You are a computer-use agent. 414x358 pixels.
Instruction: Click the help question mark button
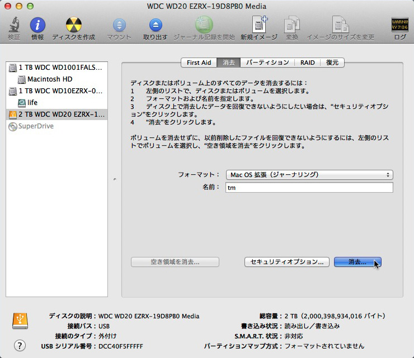[x=20, y=345]
